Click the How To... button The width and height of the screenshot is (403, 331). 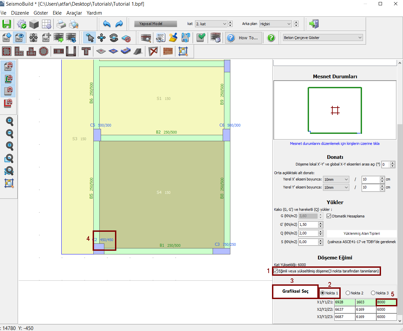tap(243, 38)
